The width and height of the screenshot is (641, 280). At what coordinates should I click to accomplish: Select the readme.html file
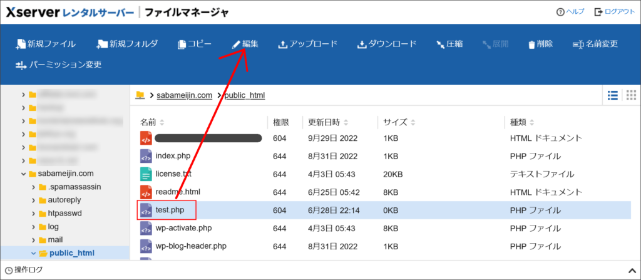[178, 192]
